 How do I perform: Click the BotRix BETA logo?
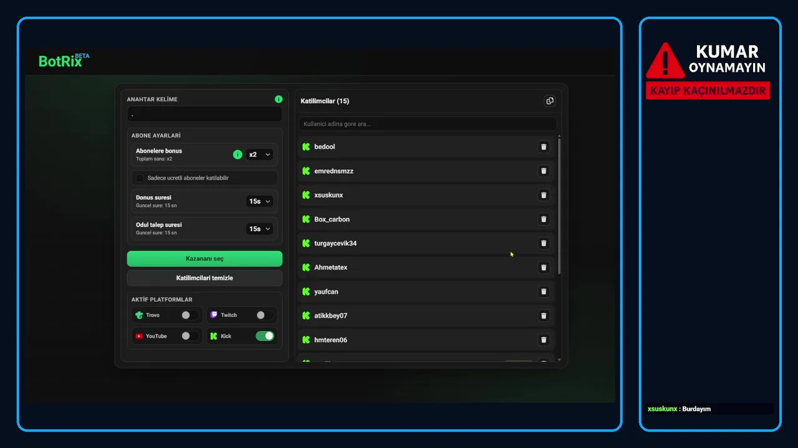click(64, 60)
